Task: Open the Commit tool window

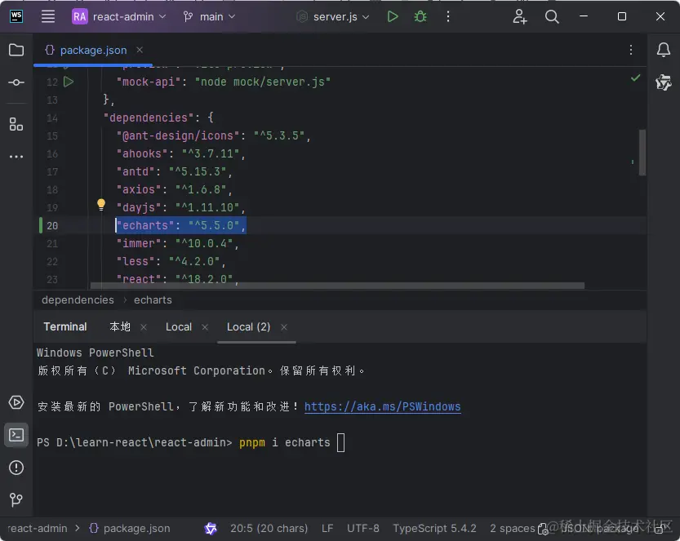Action: (16, 82)
